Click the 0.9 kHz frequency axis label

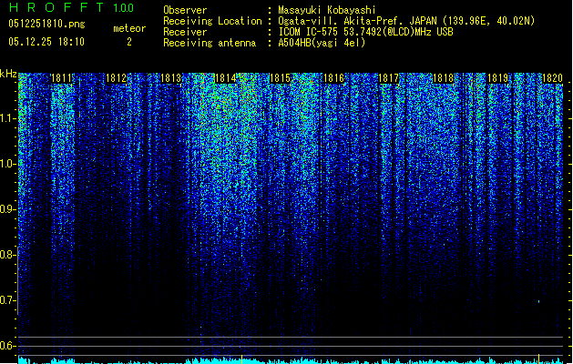coord(7,209)
